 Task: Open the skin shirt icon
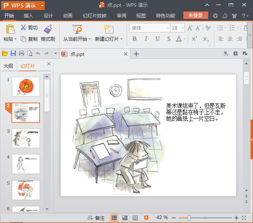[x=234, y=16]
